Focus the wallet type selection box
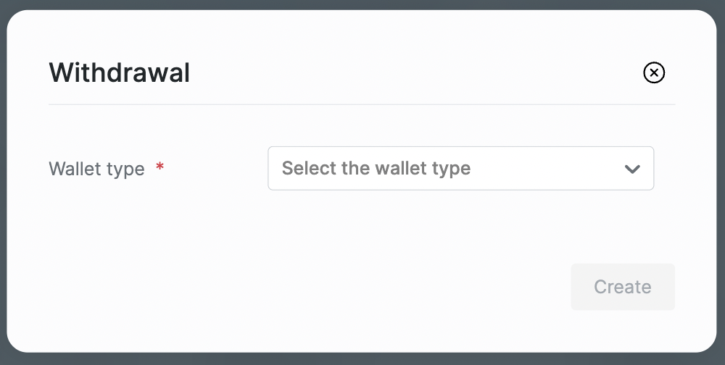 point(460,169)
